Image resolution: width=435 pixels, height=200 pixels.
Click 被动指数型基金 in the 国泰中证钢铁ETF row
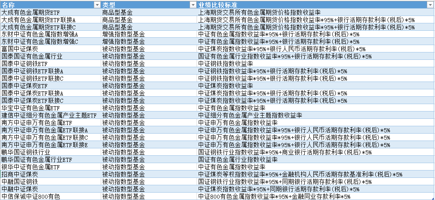tap(149, 64)
